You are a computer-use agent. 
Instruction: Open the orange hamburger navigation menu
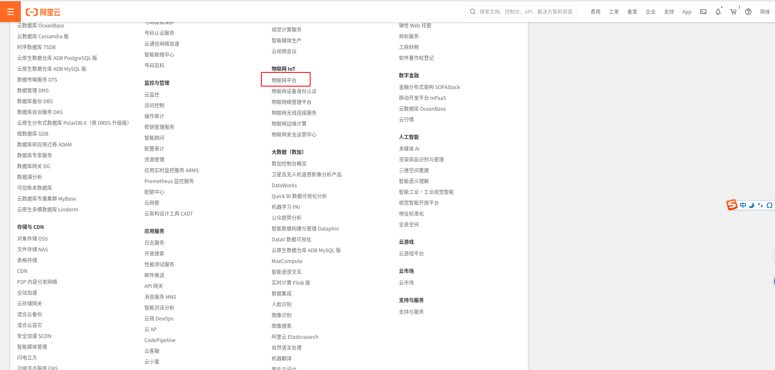10,12
